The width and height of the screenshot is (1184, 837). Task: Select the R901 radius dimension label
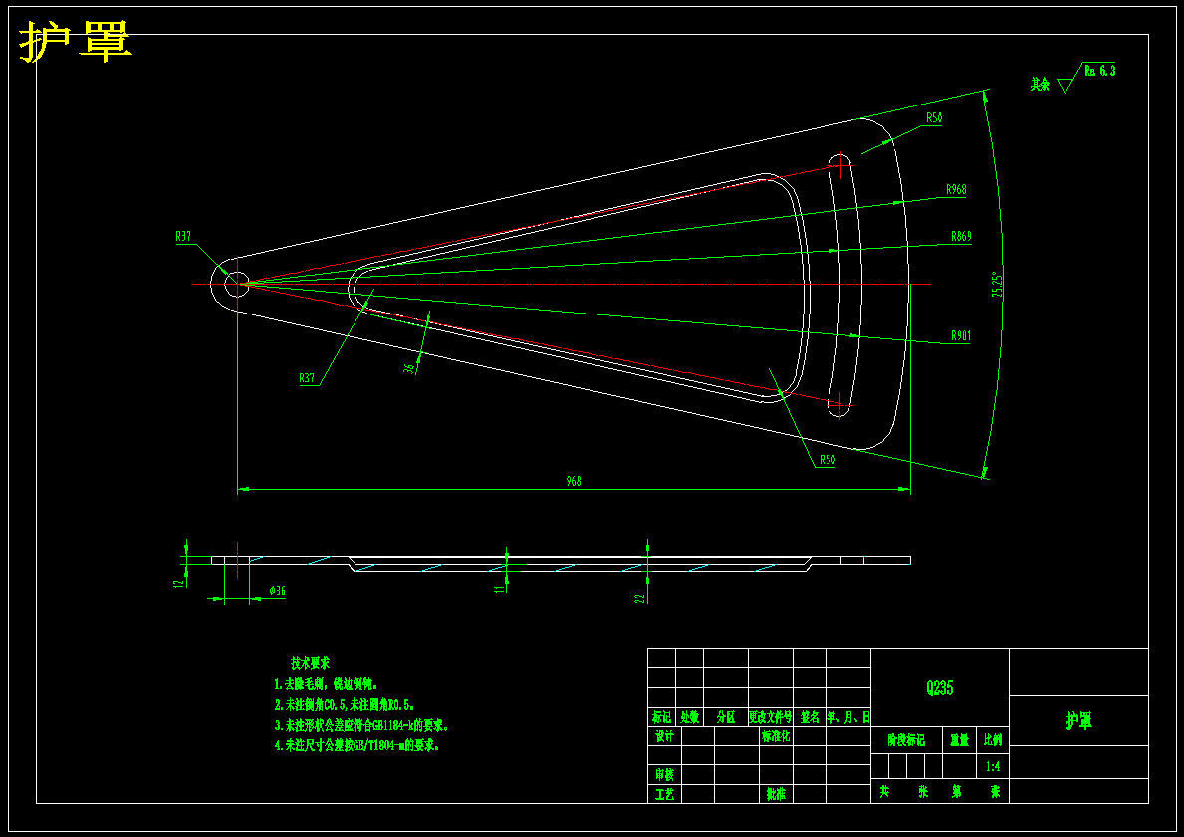tap(961, 336)
